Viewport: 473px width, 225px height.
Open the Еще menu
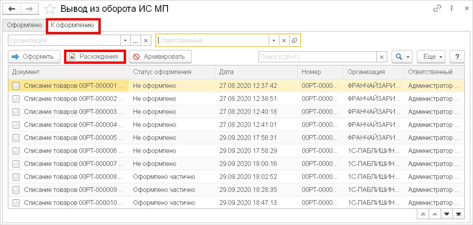coord(432,57)
